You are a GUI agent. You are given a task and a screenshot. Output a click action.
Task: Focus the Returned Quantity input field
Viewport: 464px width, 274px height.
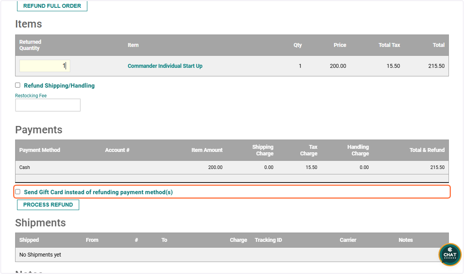pyautogui.click(x=45, y=66)
